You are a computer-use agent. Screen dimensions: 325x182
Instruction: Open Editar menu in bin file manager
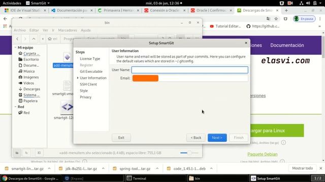click(34, 30)
